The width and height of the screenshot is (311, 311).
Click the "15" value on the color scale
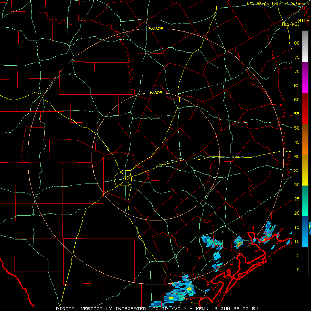(297, 227)
